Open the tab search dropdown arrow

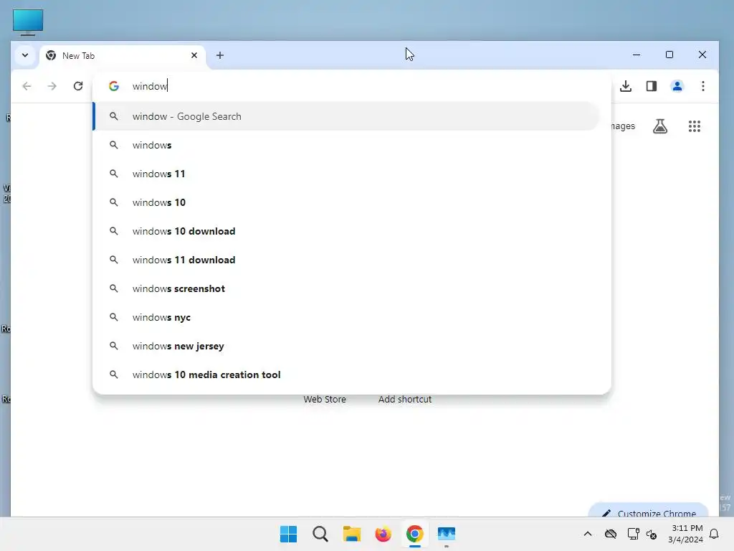25,55
